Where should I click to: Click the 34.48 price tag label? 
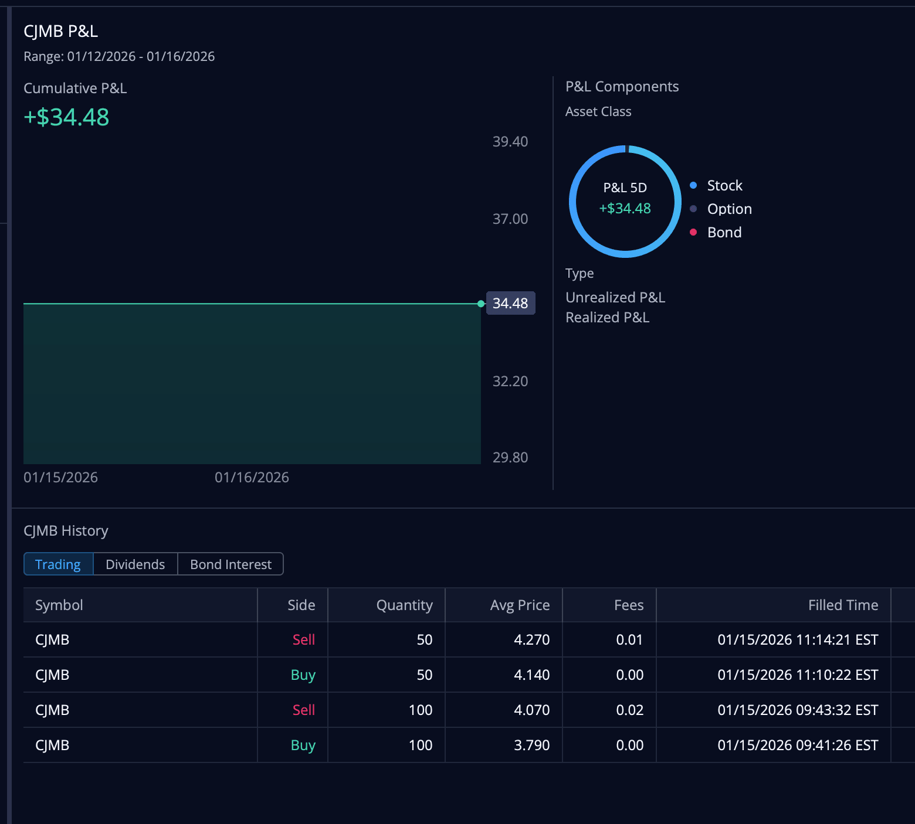click(x=510, y=303)
